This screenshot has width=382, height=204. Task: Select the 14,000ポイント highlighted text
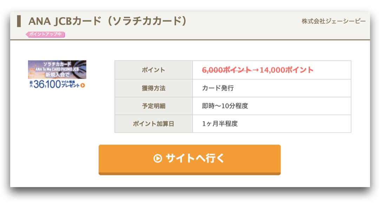[x=286, y=70]
